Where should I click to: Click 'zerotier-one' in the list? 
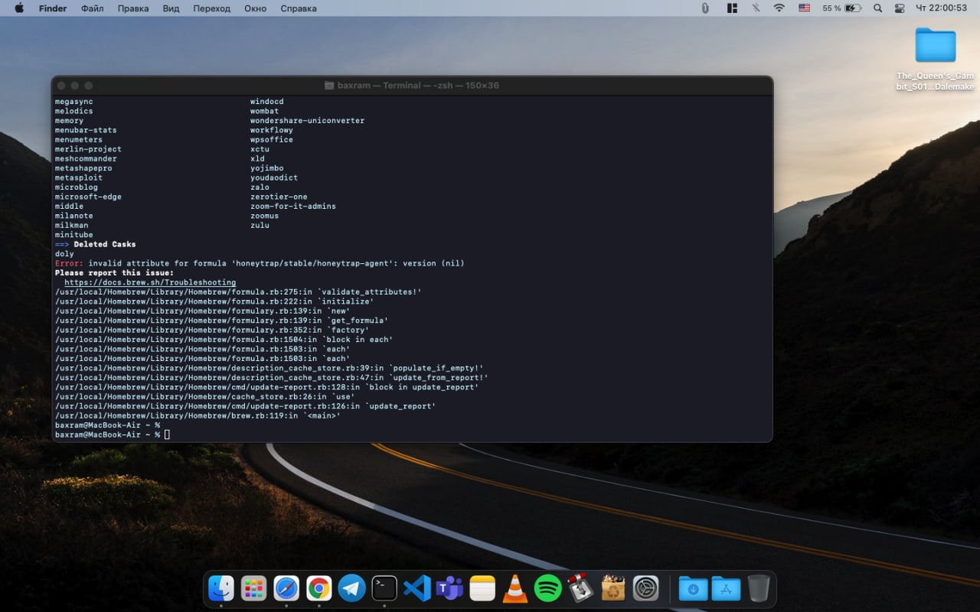click(279, 197)
